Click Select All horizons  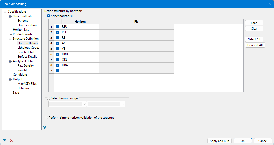254,39
